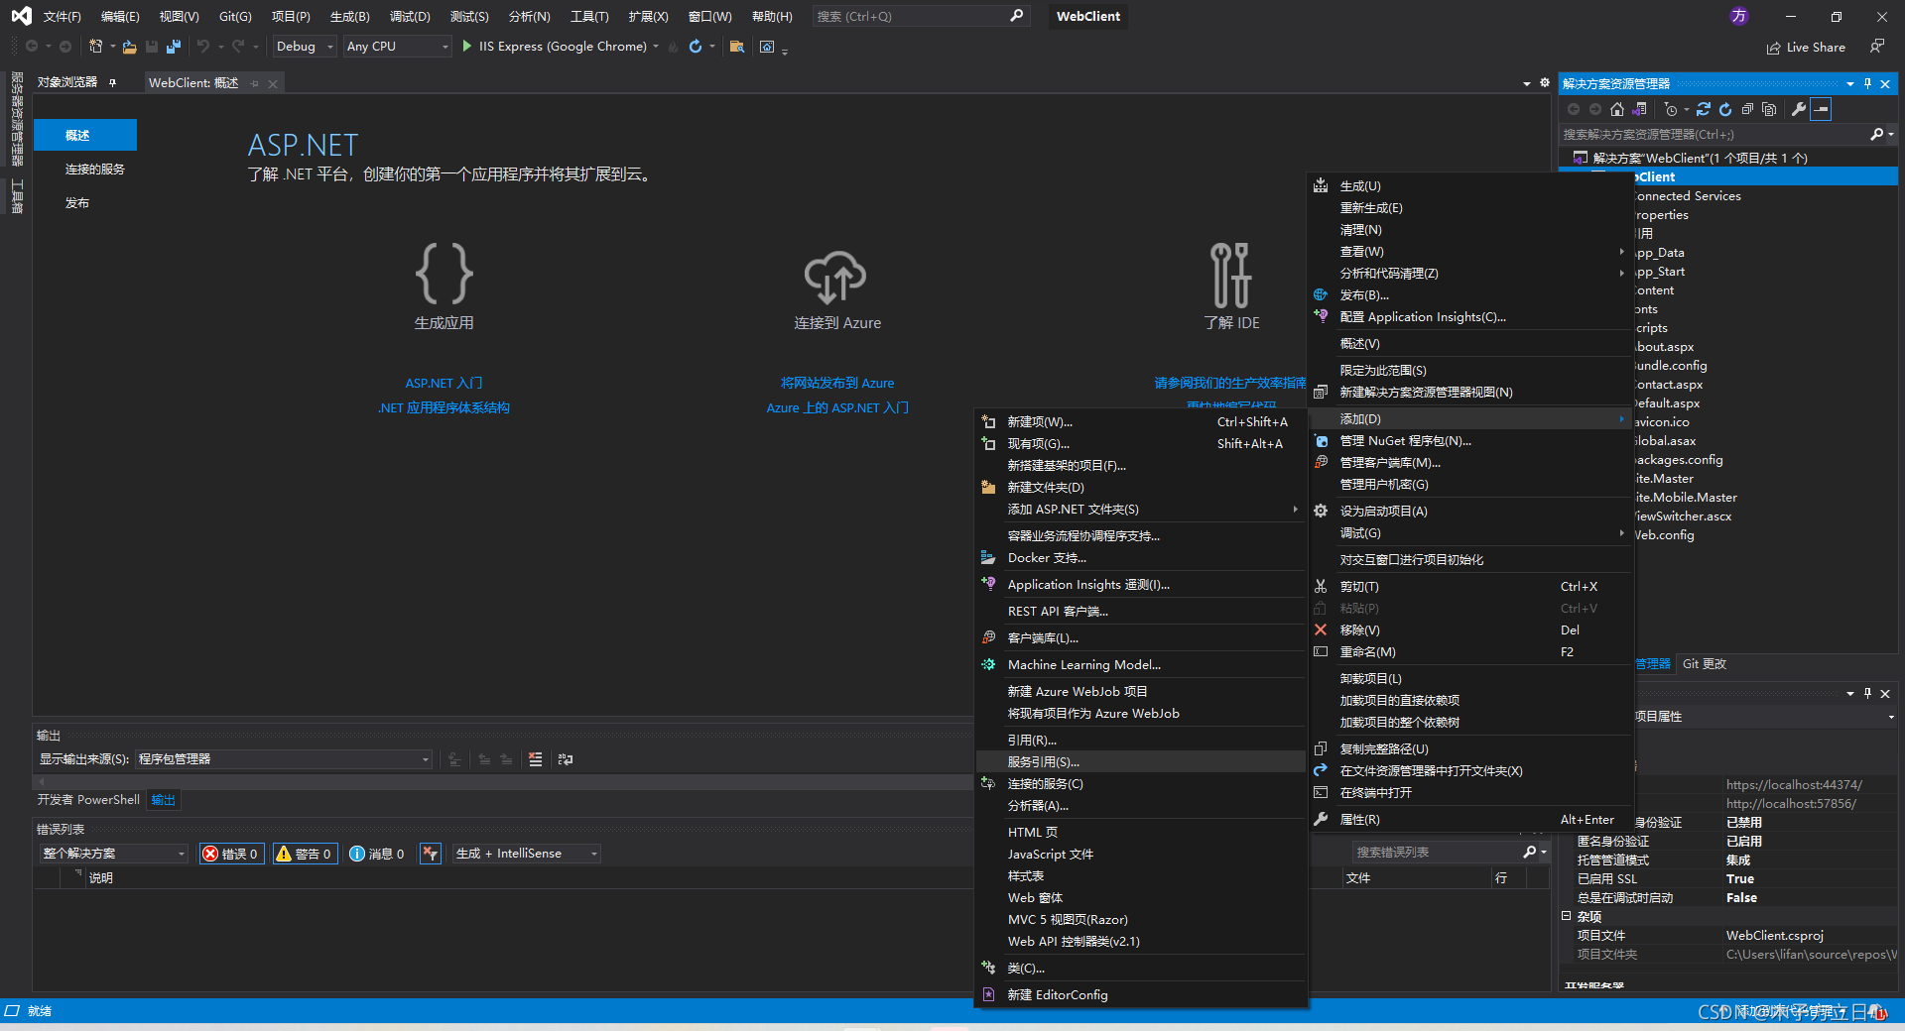Choose 设为启动项目(A) in the context menu
1905x1031 pixels.
[1471, 512]
